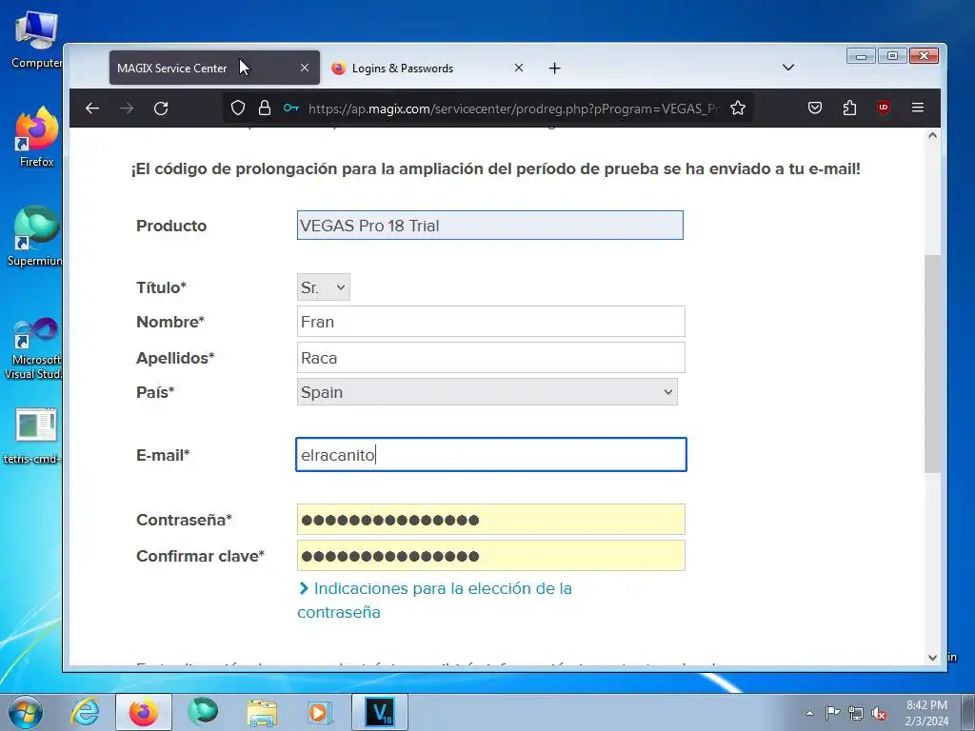Viewport: 975px width, 731px height.
Task: Select the MAGIX Service Center tab
Action: (x=214, y=68)
